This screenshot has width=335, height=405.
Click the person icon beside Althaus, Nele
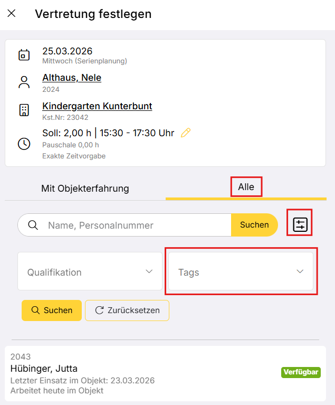click(x=24, y=82)
